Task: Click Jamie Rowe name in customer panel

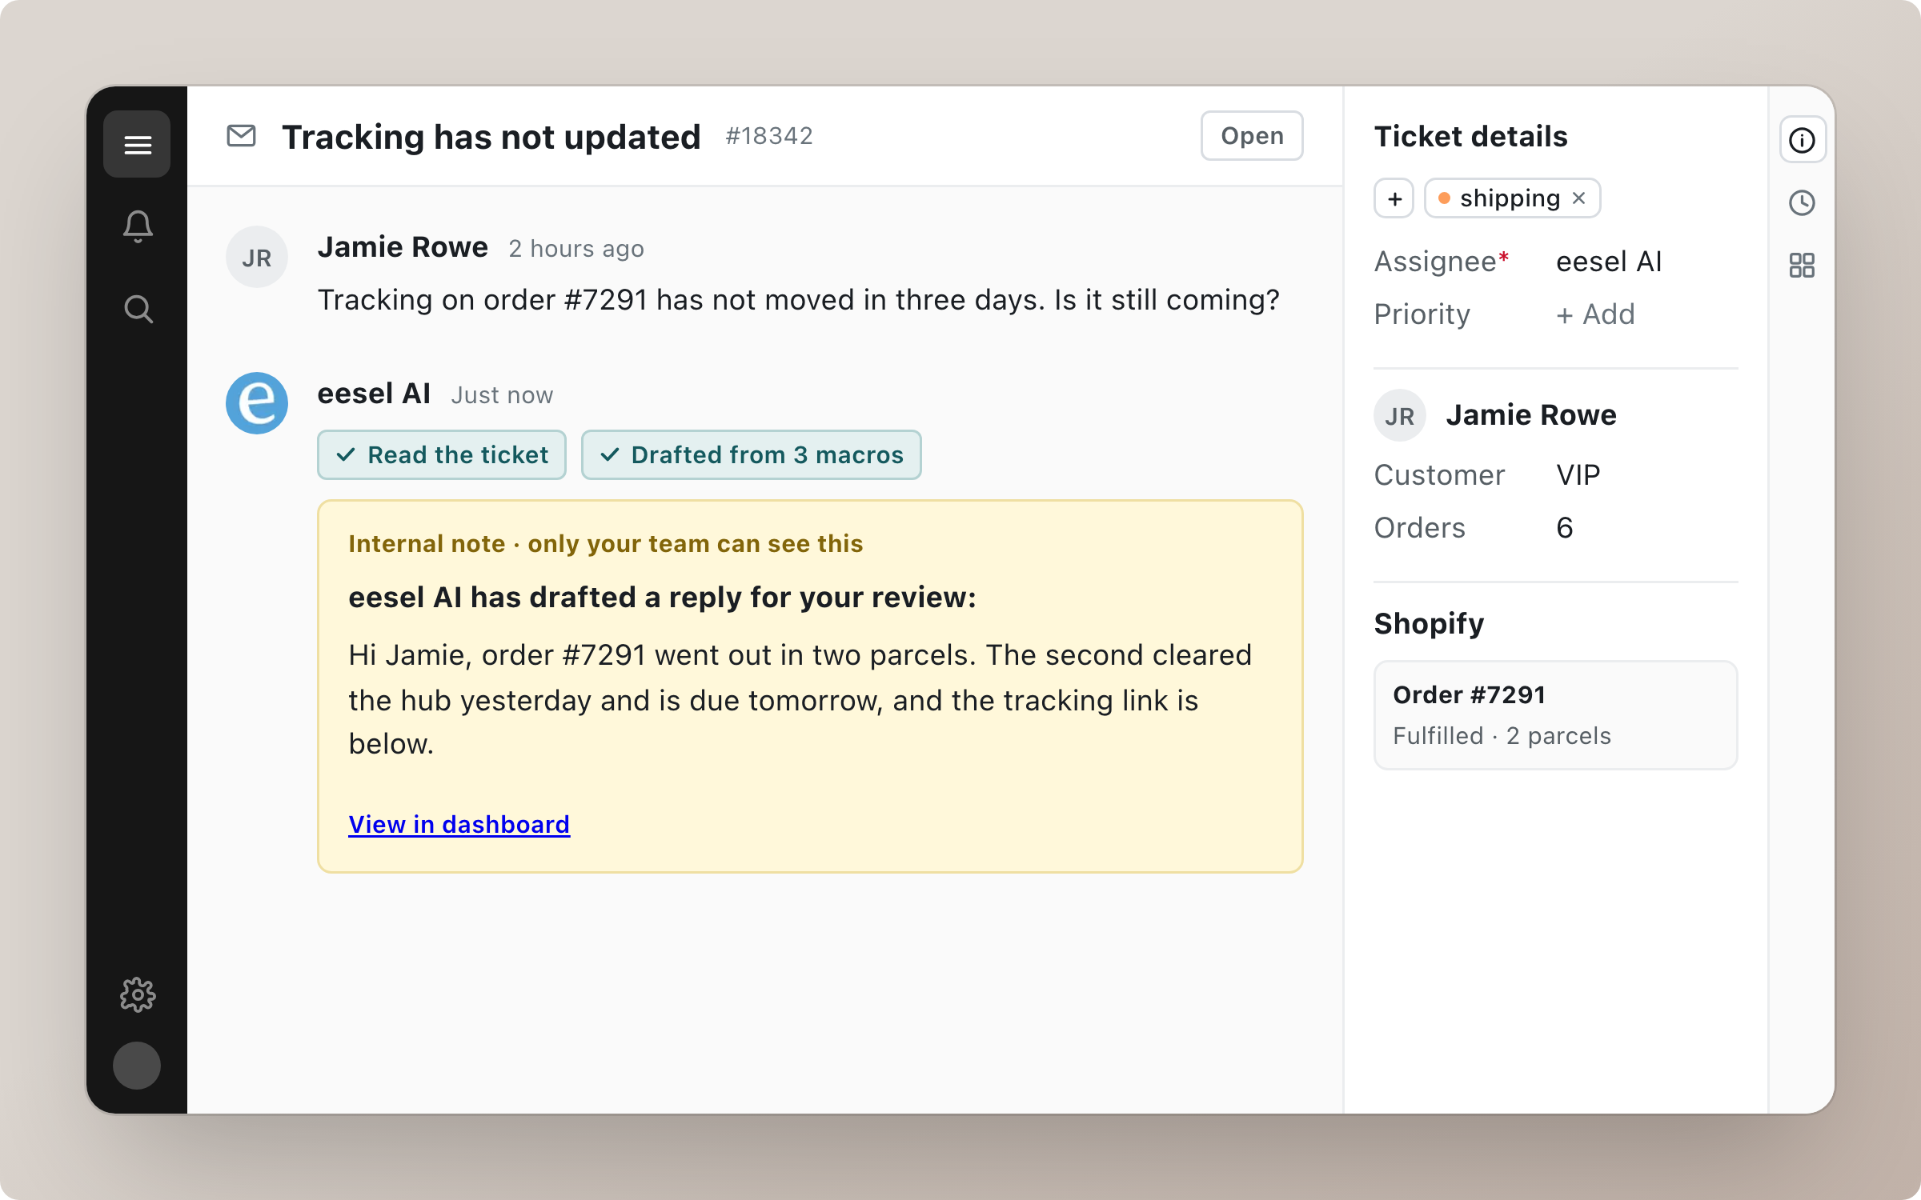Action: (1530, 415)
